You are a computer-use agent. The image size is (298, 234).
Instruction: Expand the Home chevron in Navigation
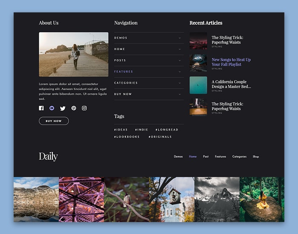(180, 49)
